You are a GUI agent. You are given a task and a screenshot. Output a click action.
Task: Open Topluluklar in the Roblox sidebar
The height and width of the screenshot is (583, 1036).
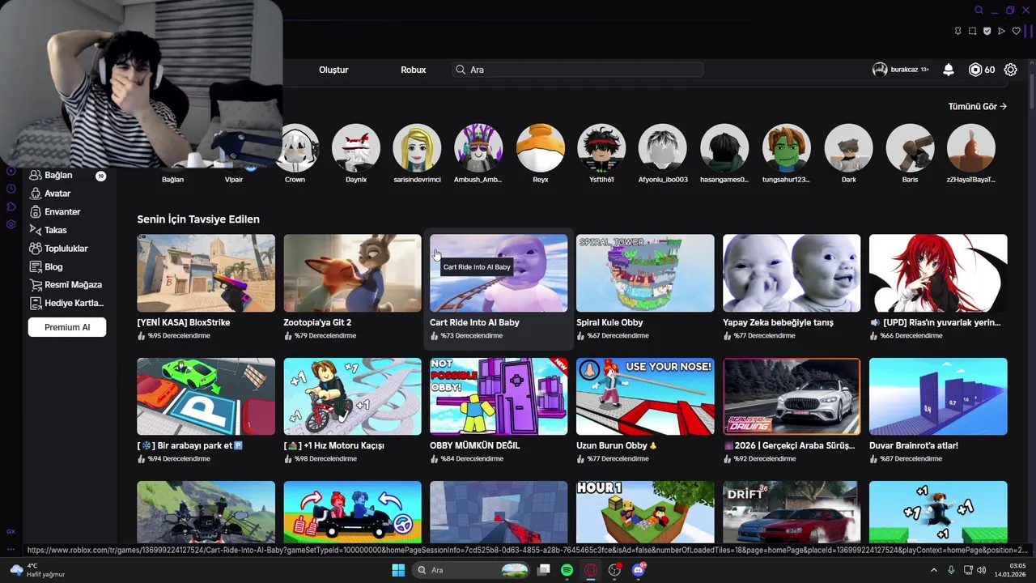coord(66,249)
